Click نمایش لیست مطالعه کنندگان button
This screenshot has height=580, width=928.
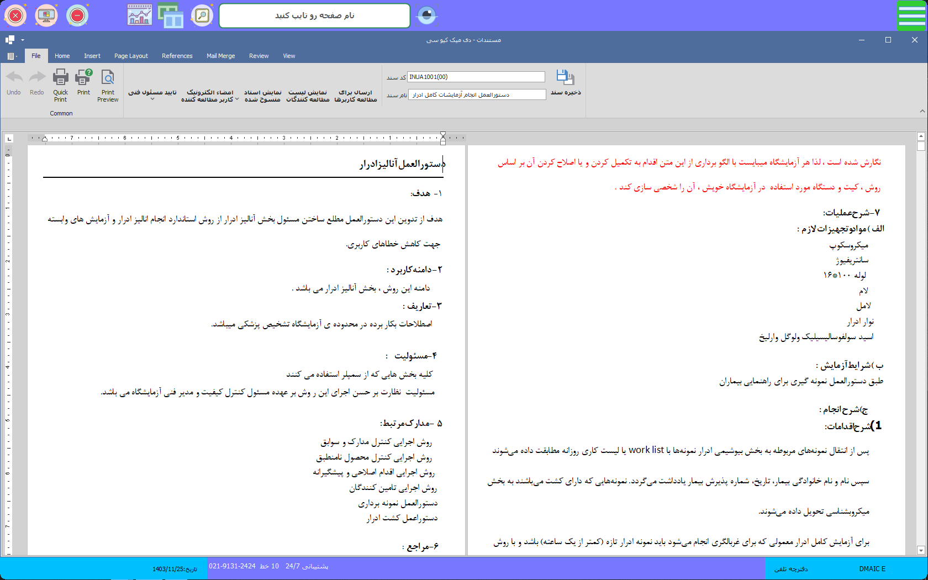pos(308,96)
